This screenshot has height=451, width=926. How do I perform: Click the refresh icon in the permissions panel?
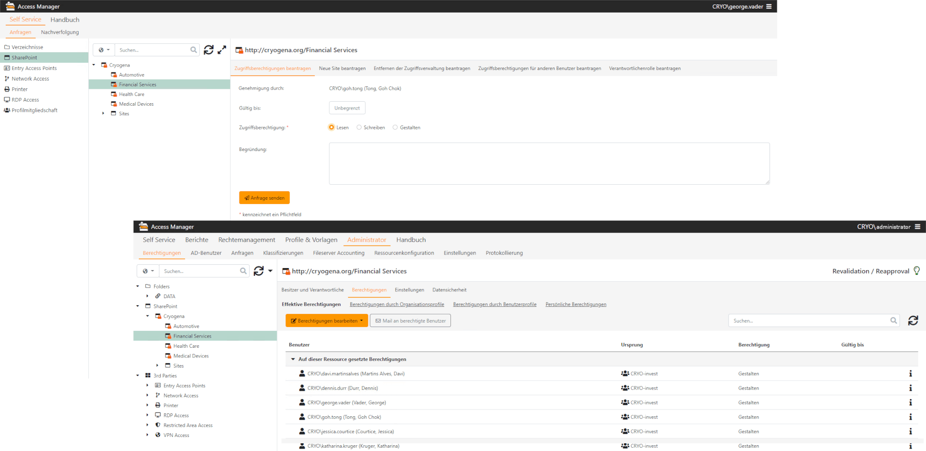[912, 320]
